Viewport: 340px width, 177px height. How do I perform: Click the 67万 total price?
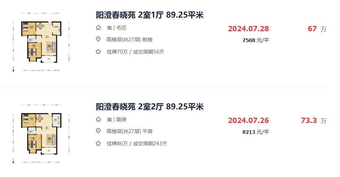pyautogui.click(x=317, y=29)
